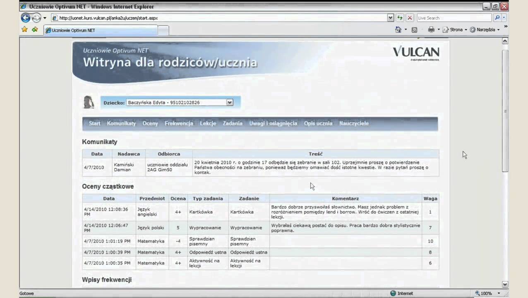Click the Home page icon in toolbar
This screenshot has height=298, width=528.
point(398,30)
